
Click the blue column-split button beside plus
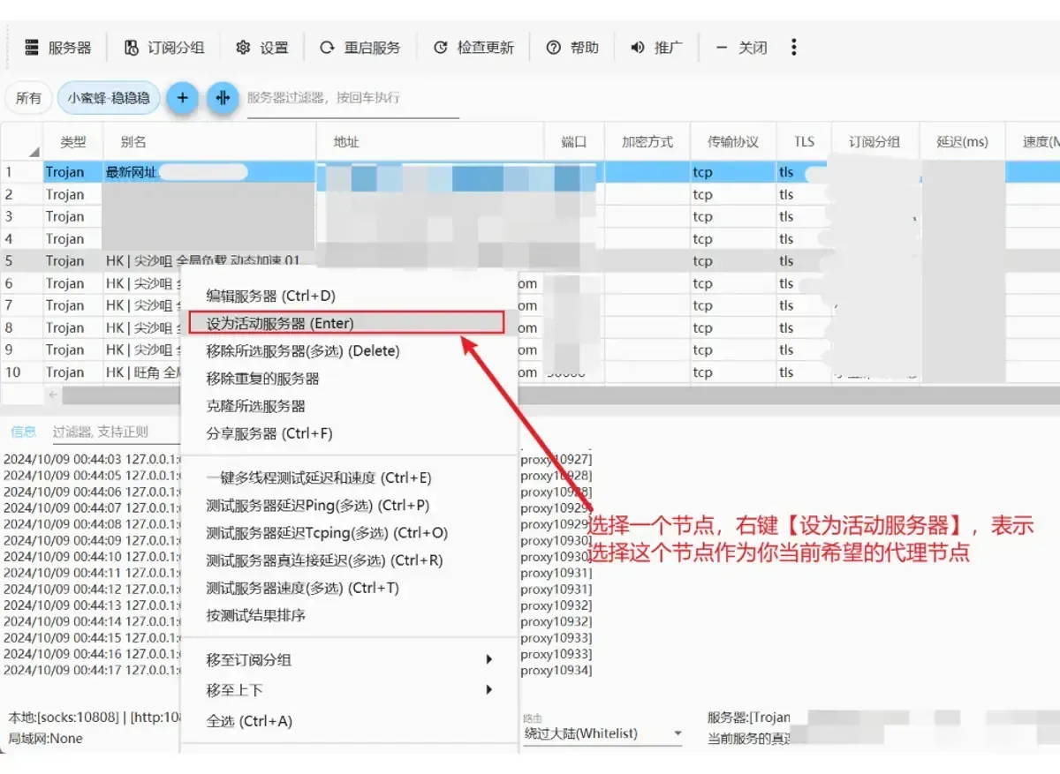[x=223, y=98]
